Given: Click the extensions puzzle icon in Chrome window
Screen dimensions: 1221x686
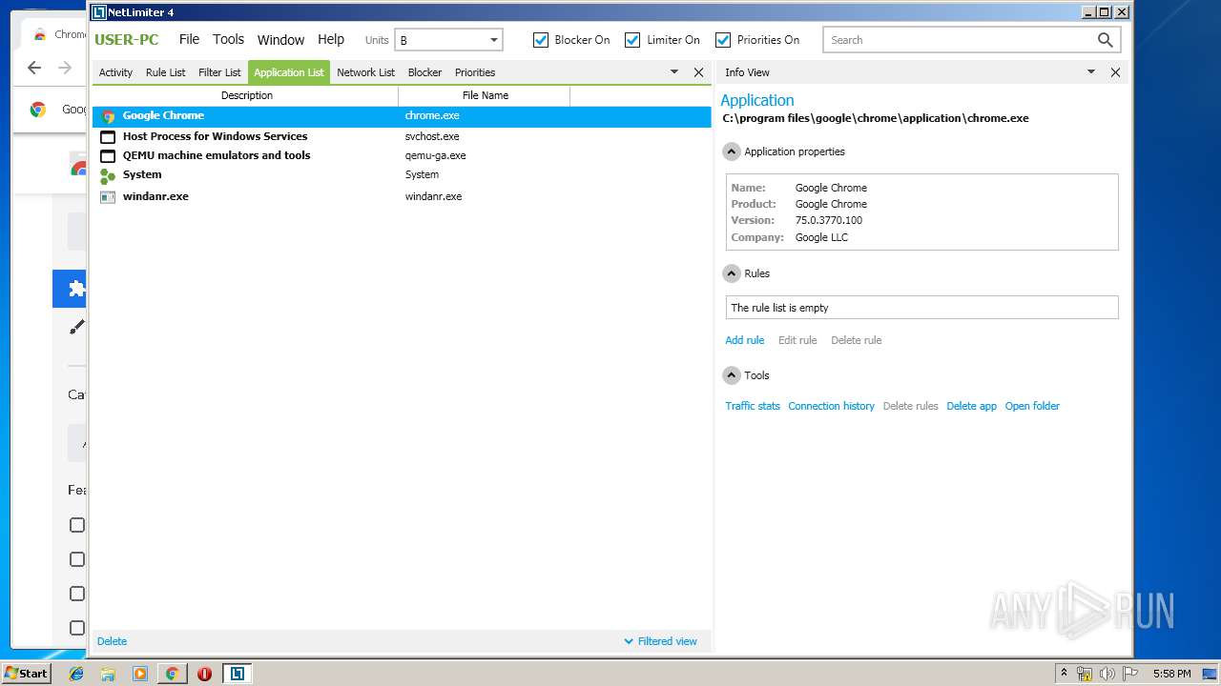Looking at the screenshot, I should 77,289.
